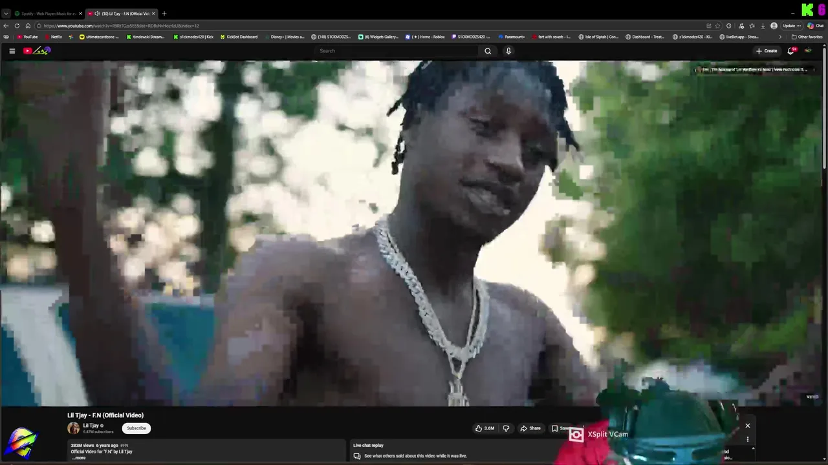Open the ultimatecardzone bookmark
The image size is (828, 465).
coord(99,37)
